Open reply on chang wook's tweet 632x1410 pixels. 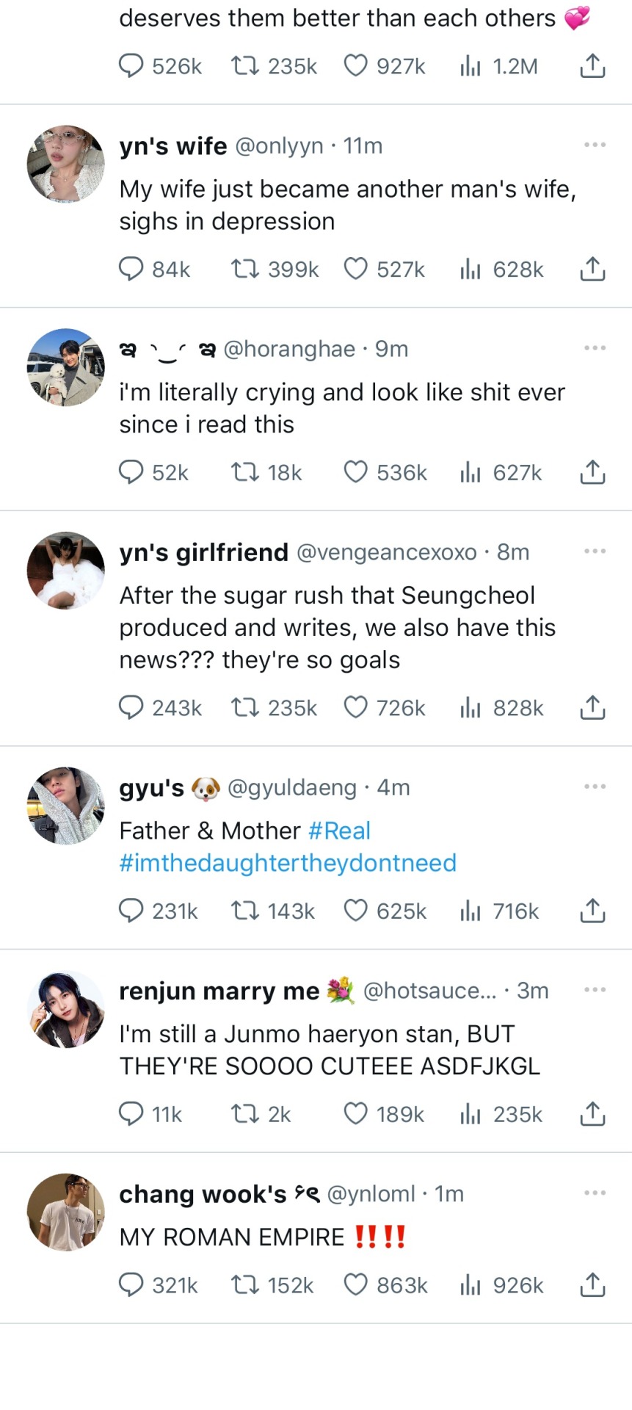click(x=131, y=1284)
